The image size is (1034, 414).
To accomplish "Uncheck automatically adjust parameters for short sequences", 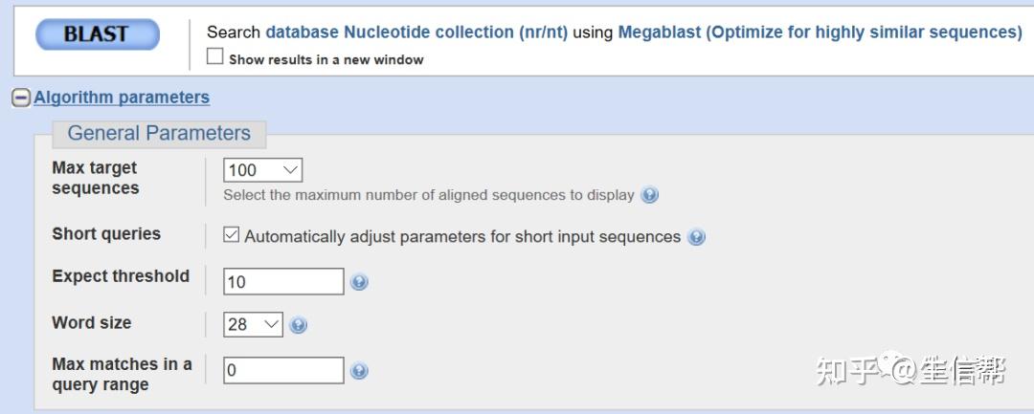I will 232,236.
